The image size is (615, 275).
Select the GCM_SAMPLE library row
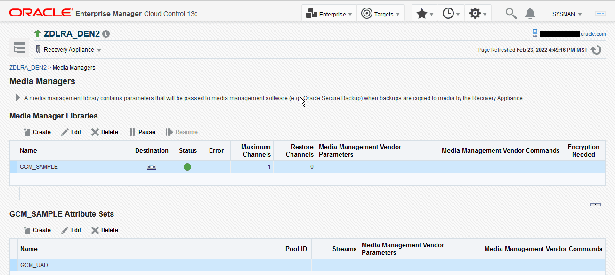coord(307,167)
